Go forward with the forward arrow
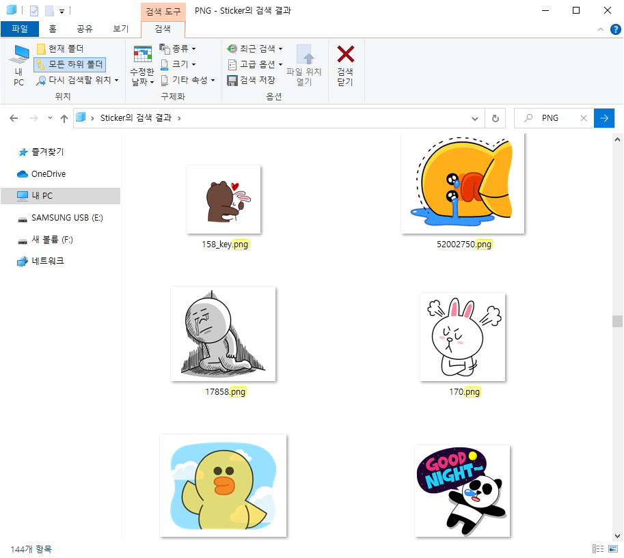624x558 pixels. point(34,118)
